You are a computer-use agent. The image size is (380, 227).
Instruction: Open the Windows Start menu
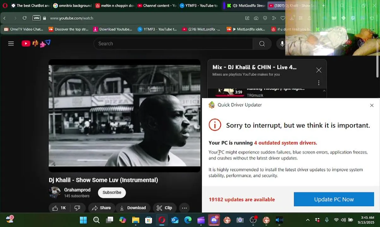click(83, 220)
